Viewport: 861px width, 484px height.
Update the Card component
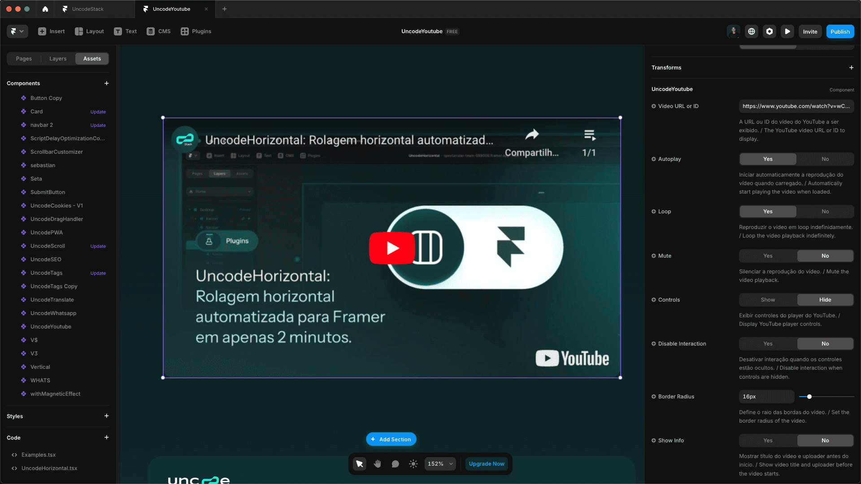pyautogui.click(x=98, y=112)
